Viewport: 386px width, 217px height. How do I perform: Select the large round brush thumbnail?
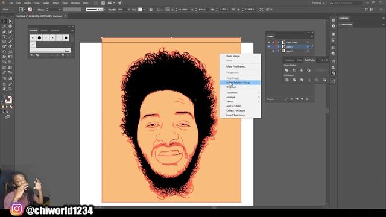pyautogui.click(x=39, y=38)
